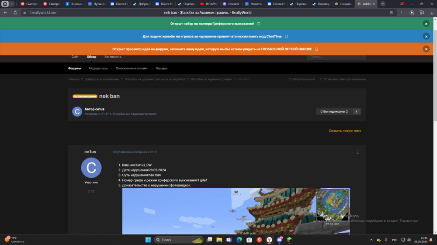Open a new browser tab with plus
The width and height of the screenshot is (437, 245).
(383, 4)
